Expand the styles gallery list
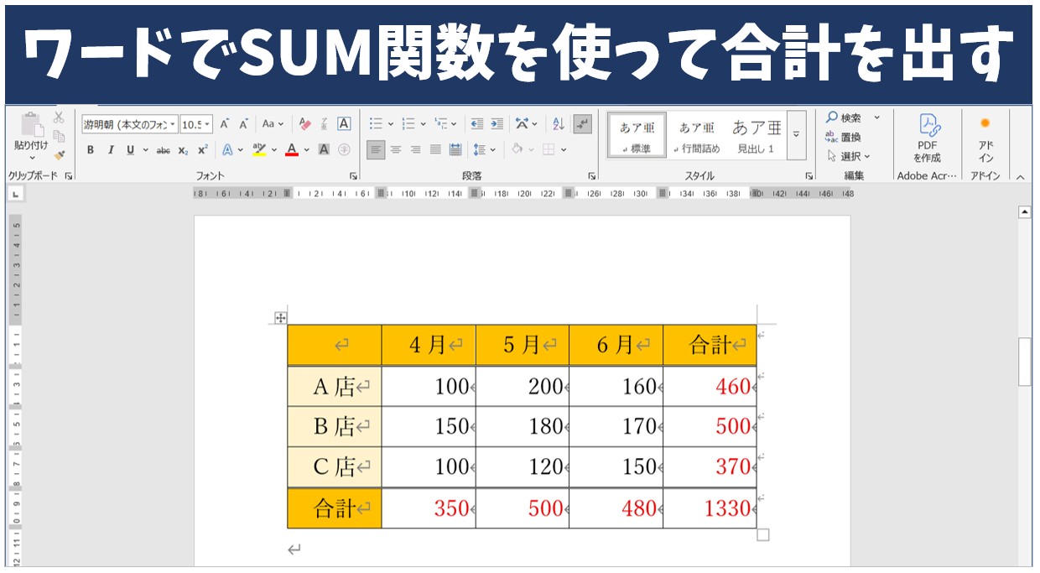 [x=796, y=134]
